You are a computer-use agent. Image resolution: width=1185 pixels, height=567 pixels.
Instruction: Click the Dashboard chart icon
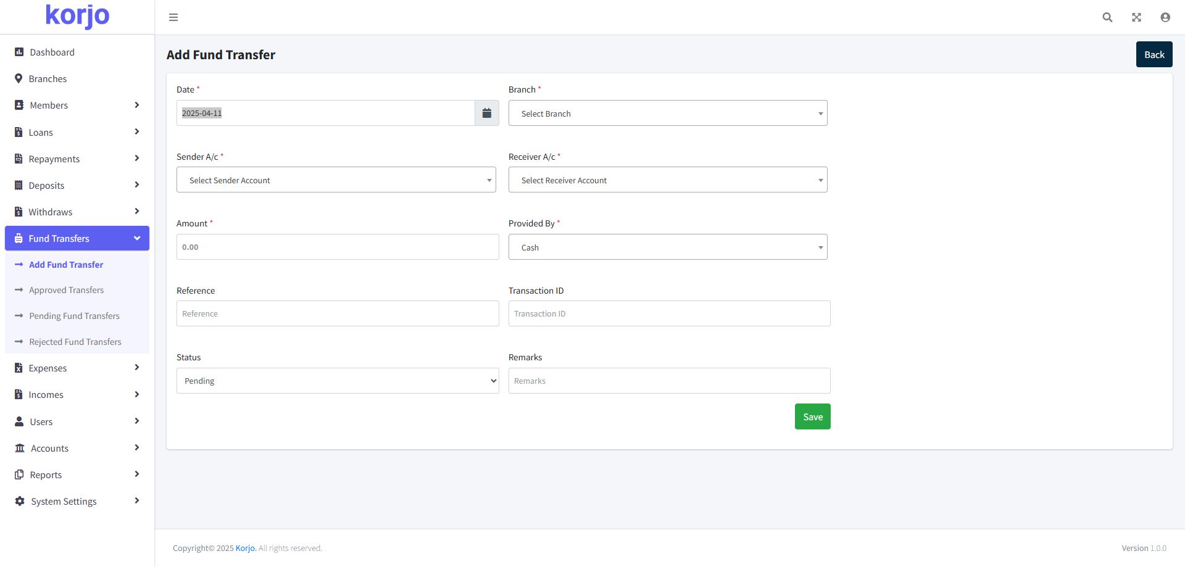[x=19, y=52]
